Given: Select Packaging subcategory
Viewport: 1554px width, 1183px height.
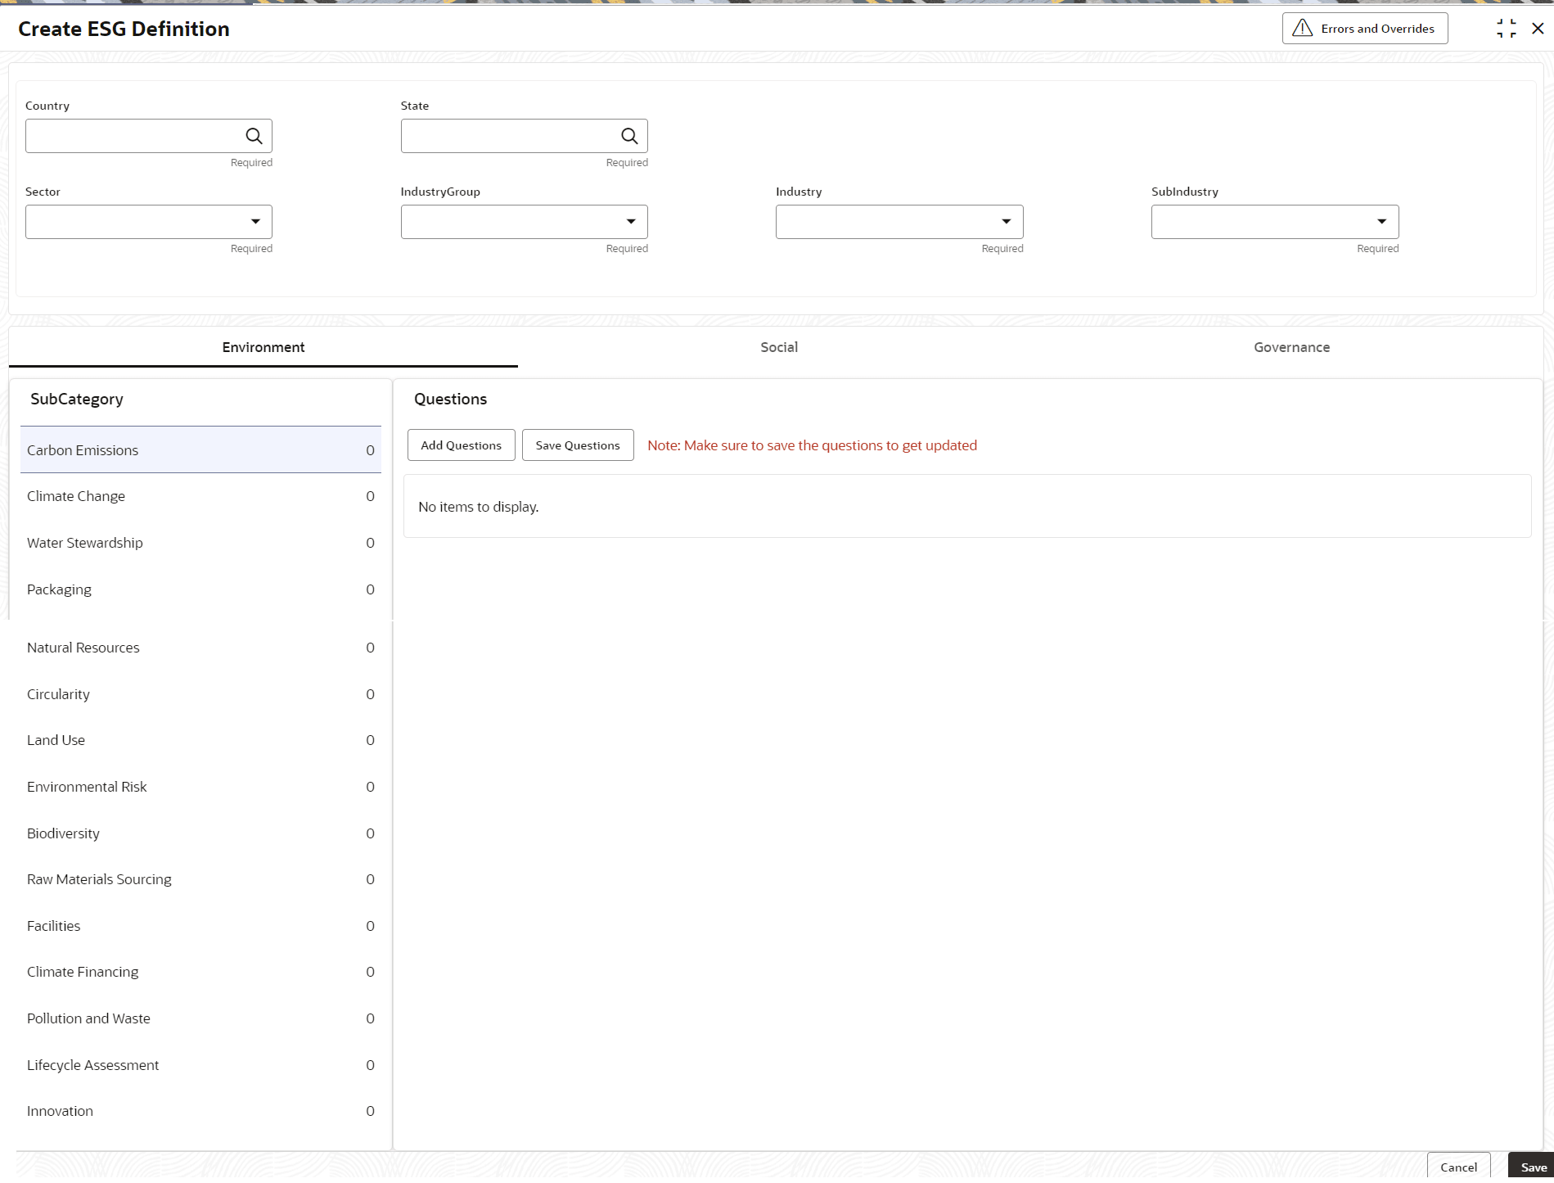Looking at the screenshot, I should click(x=200, y=589).
